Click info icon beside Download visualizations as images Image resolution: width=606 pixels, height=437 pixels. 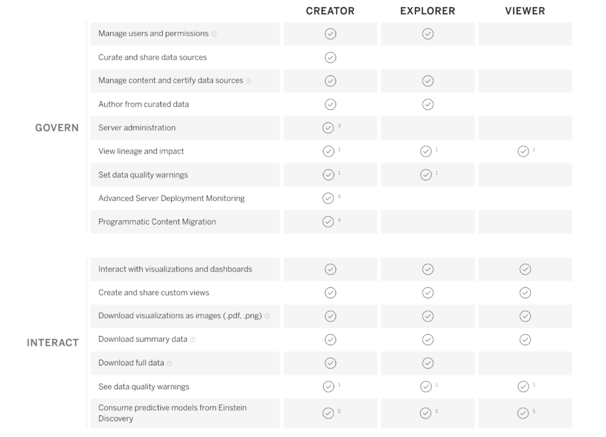267,316
